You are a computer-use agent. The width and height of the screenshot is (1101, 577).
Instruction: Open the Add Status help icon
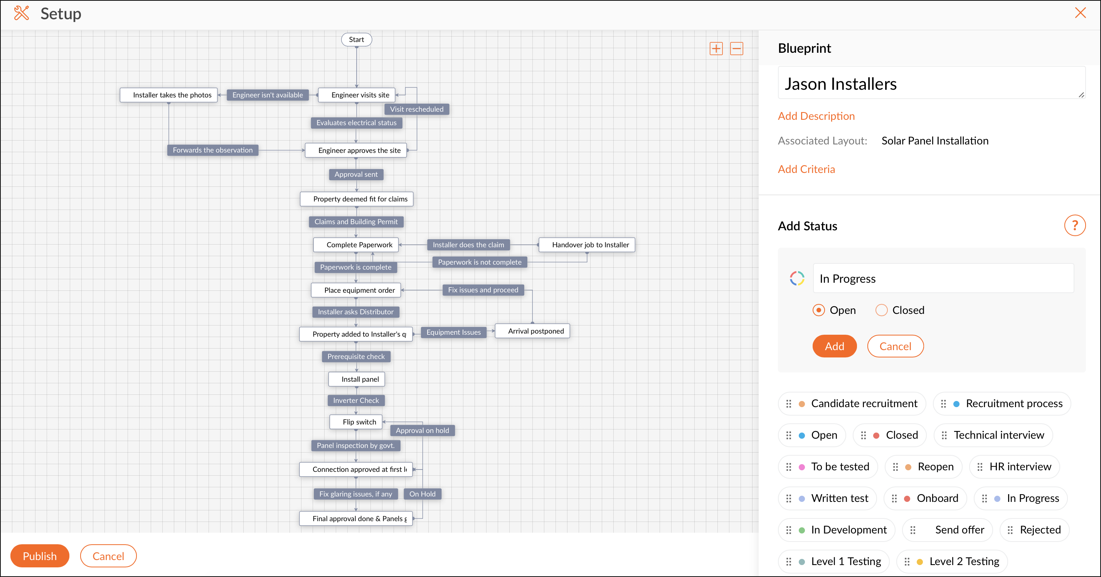pyautogui.click(x=1074, y=225)
